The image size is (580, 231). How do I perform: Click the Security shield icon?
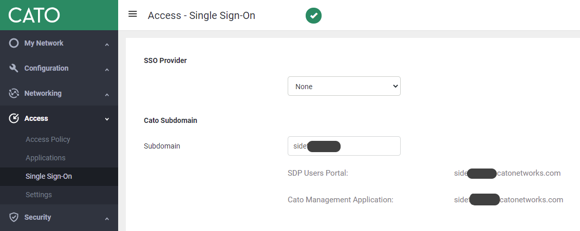[x=14, y=217]
